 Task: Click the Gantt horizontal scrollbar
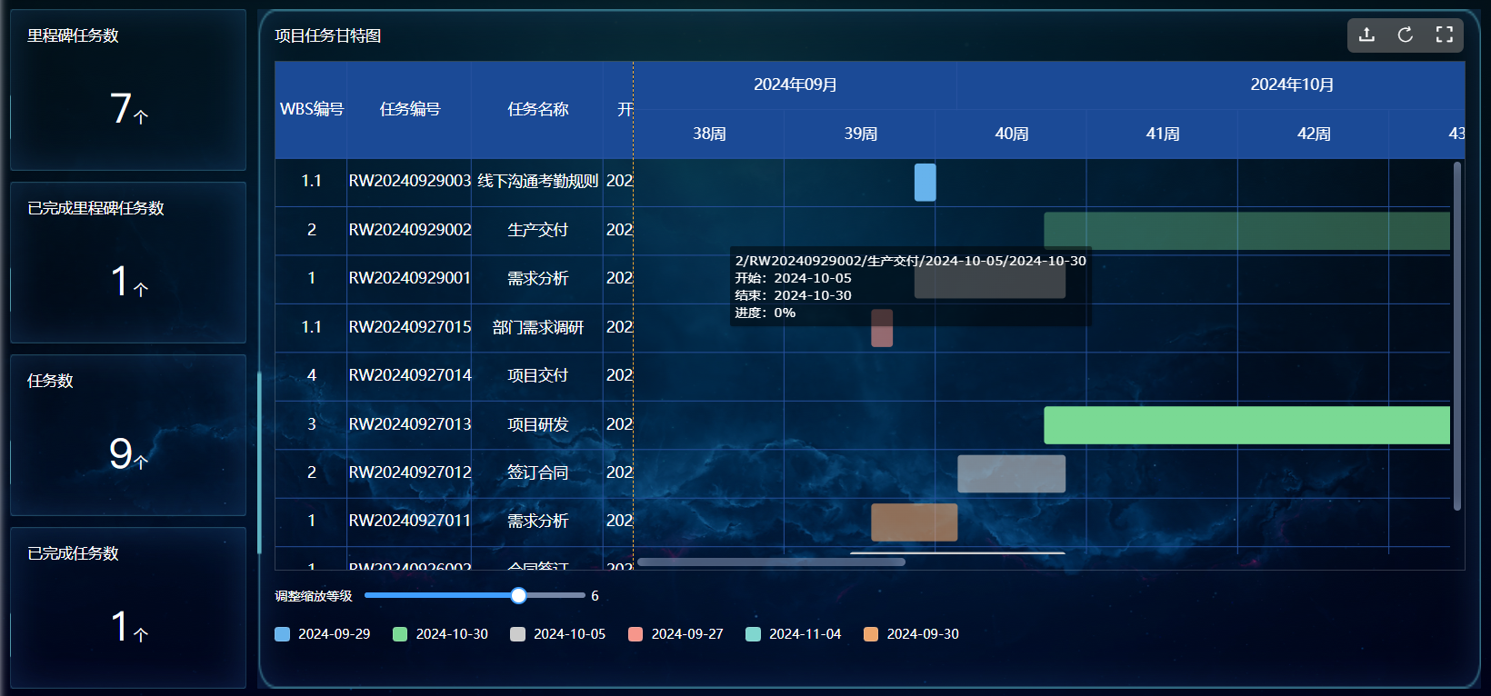(771, 562)
